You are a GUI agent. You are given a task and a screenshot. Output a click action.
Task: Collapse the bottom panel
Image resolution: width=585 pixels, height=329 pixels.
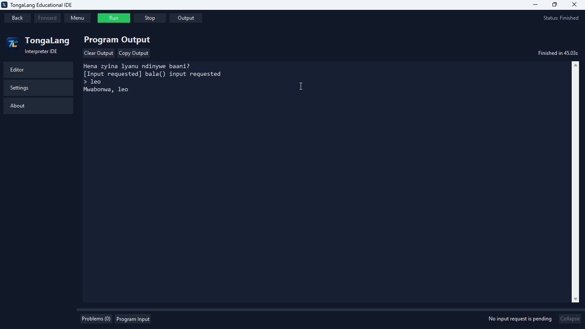[x=570, y=319]
